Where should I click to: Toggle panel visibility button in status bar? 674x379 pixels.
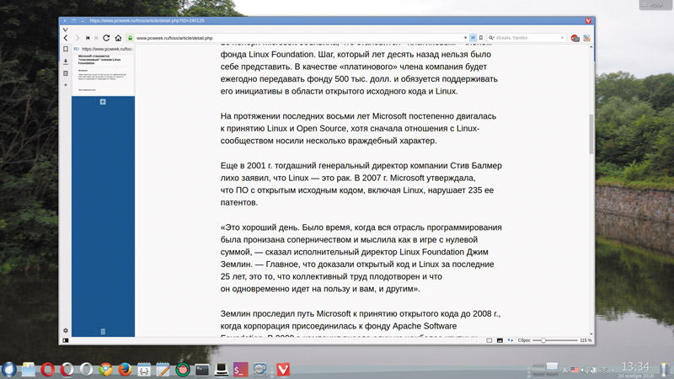(66, 340)
